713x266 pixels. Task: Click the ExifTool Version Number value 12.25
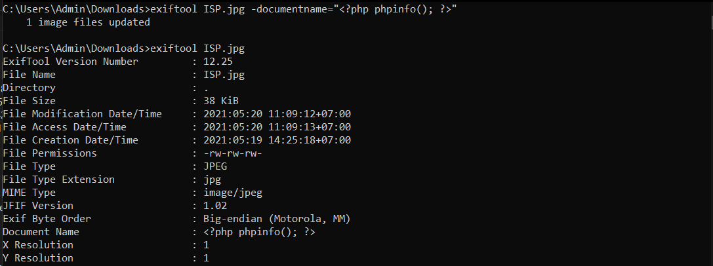click(217, 62)
